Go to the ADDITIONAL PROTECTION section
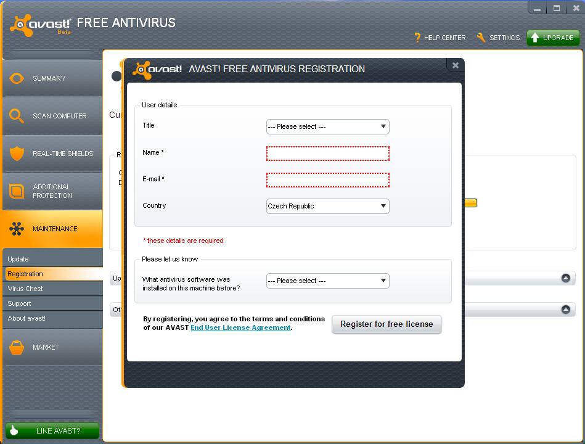The height and width of the screenshot is (444, 585). [x=52, y=191]
